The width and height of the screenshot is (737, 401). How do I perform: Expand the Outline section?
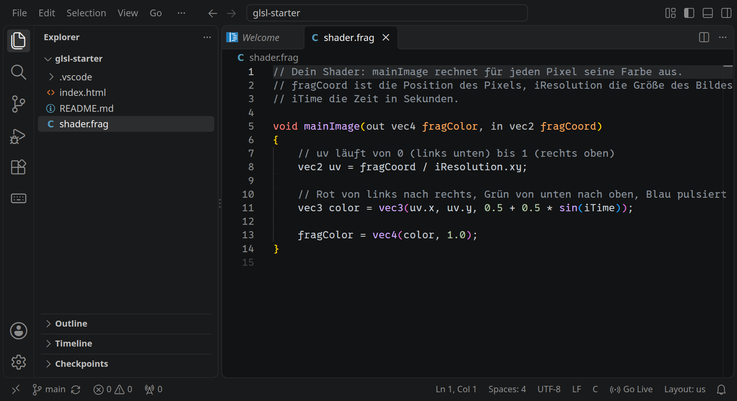pos(126,324)
